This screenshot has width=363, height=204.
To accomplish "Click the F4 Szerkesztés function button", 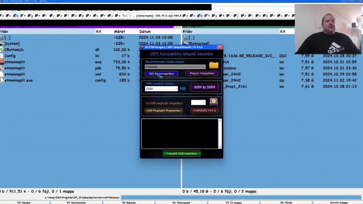I will [77, 202].
